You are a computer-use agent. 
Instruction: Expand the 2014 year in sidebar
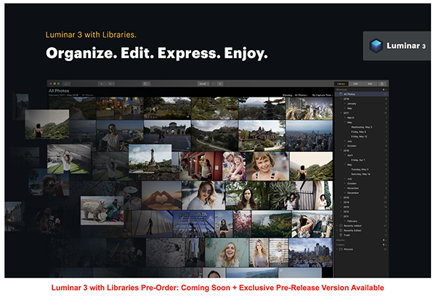pyautogui.click(x=342, y=202)
